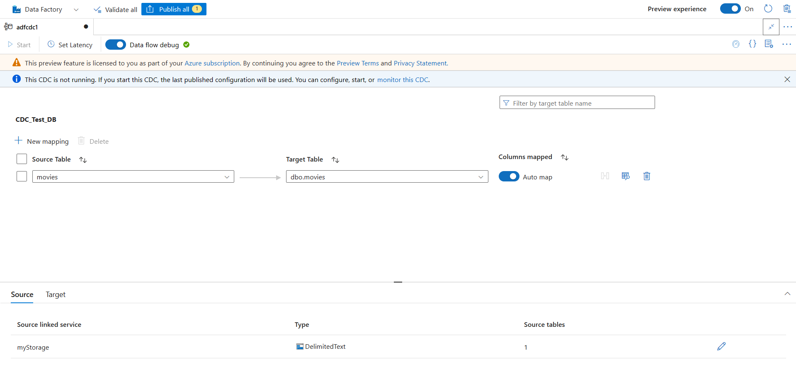Turn off Auto map toggle
This screenshot has height=384, width=796.
pyautogui.click(x=509, y=176)
